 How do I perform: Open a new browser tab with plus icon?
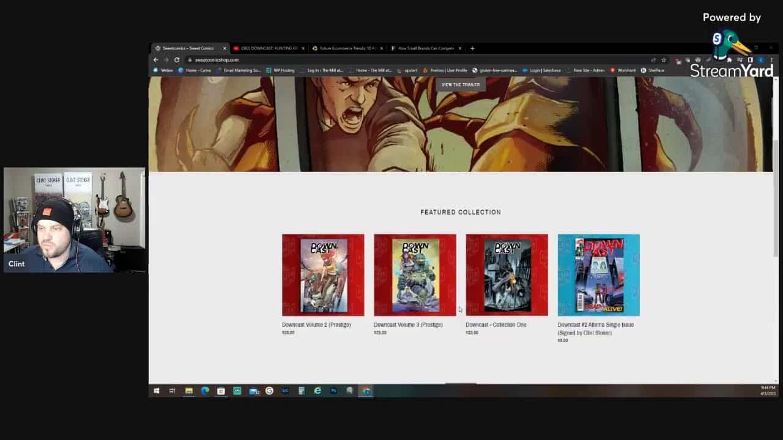[x=472, y=48]
